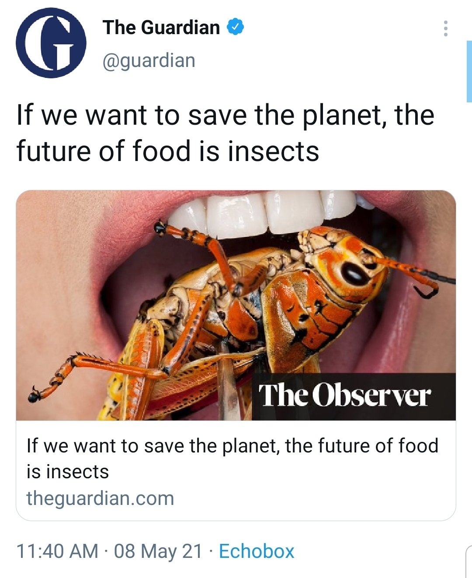Click the blue verified badge
The height and width of the screenshot is (578, 472).
(x=235, y=27)
